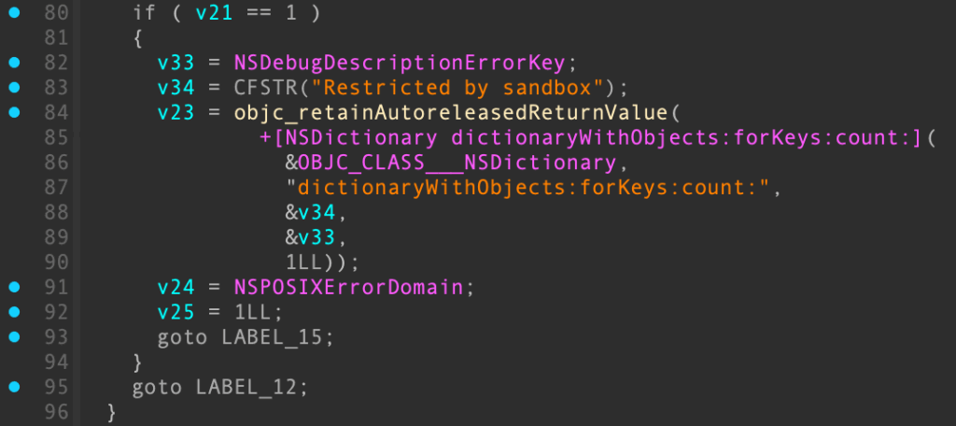Click the "dictionaryWithObjects:forKeys:count:" selector string
This screenshot has height=426, width=956.
[528, 188]
